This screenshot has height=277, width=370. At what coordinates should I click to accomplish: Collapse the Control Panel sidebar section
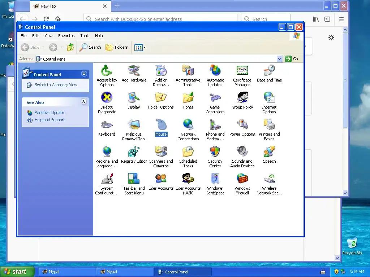[84, 74]
